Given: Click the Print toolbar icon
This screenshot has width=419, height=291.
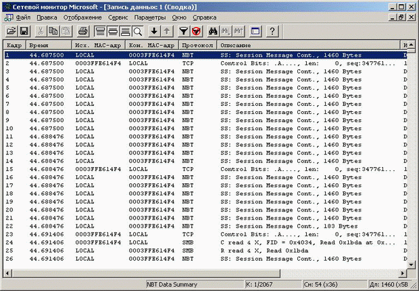Looking at the screenshot, I should [82, 31].
